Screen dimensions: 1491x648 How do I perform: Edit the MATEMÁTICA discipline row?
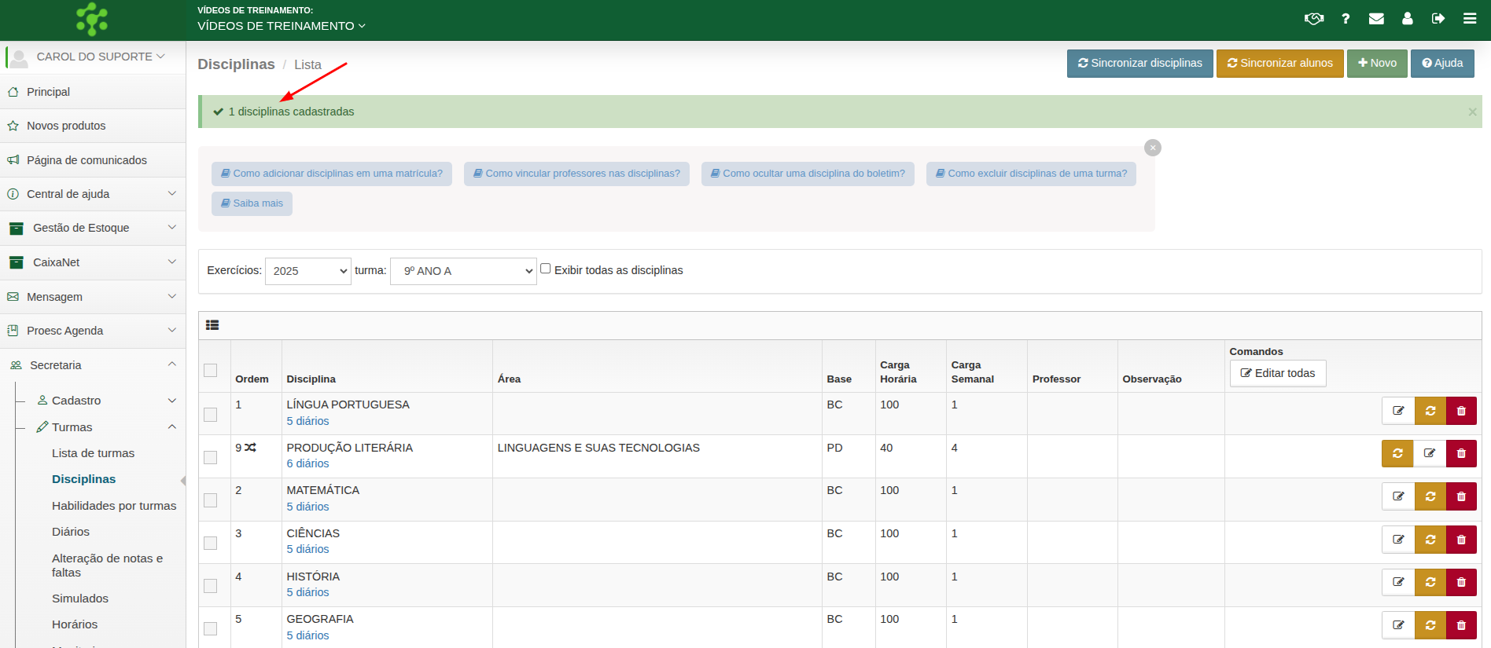click(x=1398, y=496)
